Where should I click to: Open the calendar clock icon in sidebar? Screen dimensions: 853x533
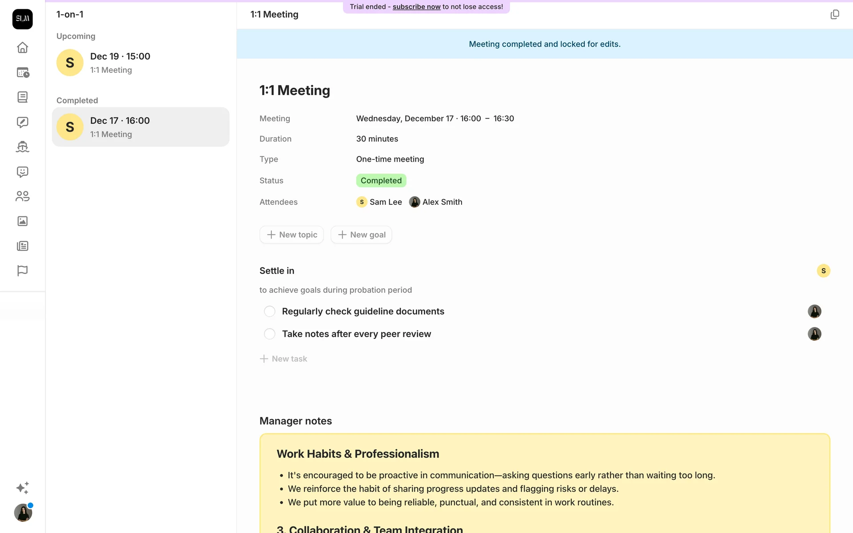click(x=22, y=72)
